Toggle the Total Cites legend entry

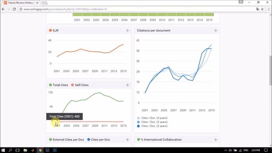(59, 85)
